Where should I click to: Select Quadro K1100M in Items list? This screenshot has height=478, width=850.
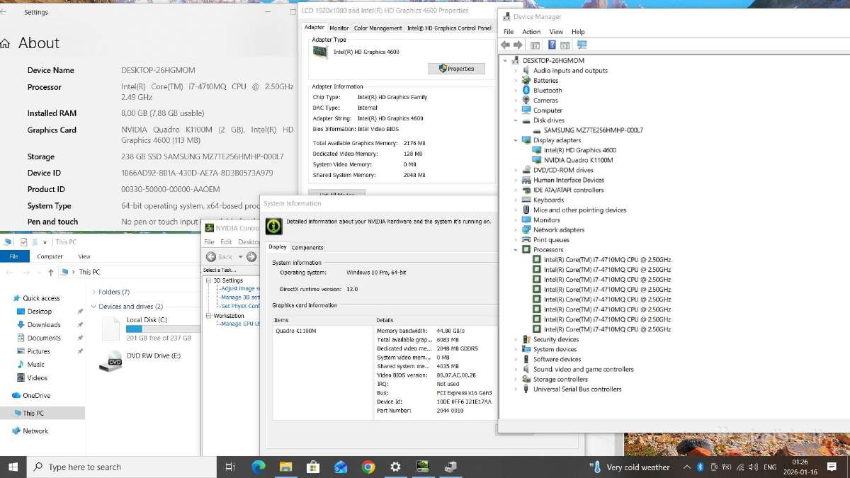296,331
